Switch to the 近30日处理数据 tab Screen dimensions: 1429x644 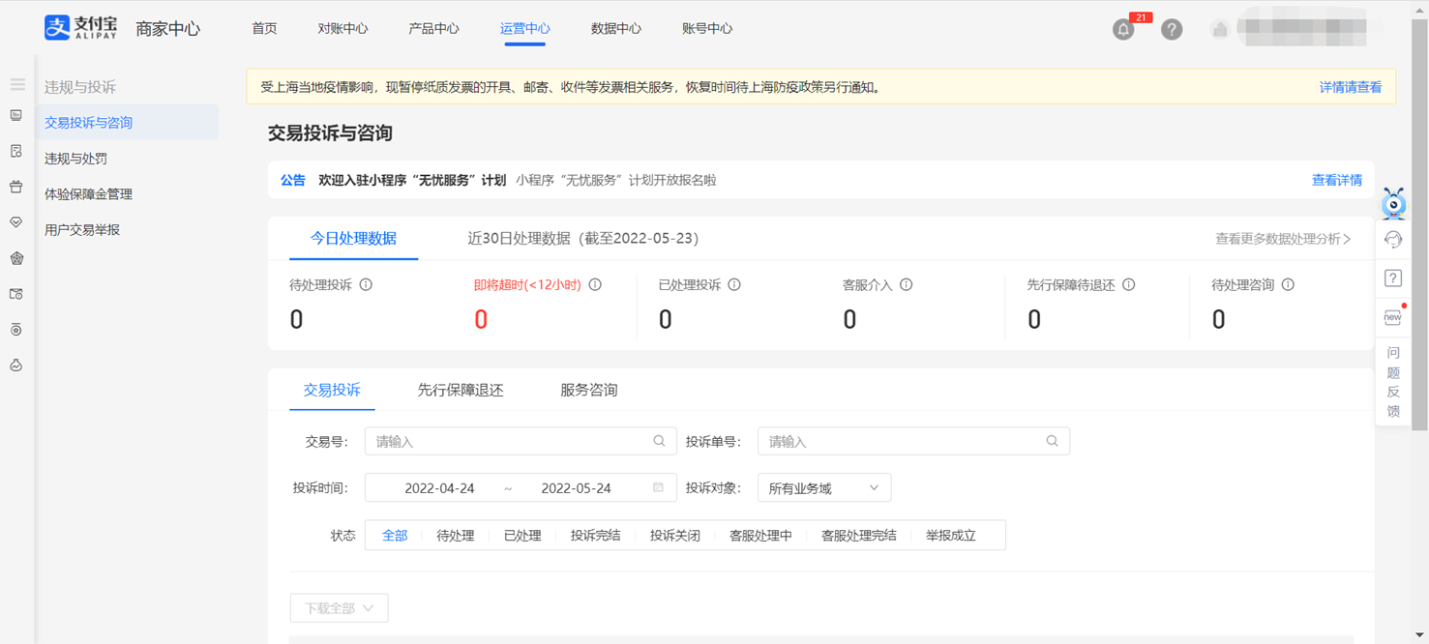pos(582,239)
